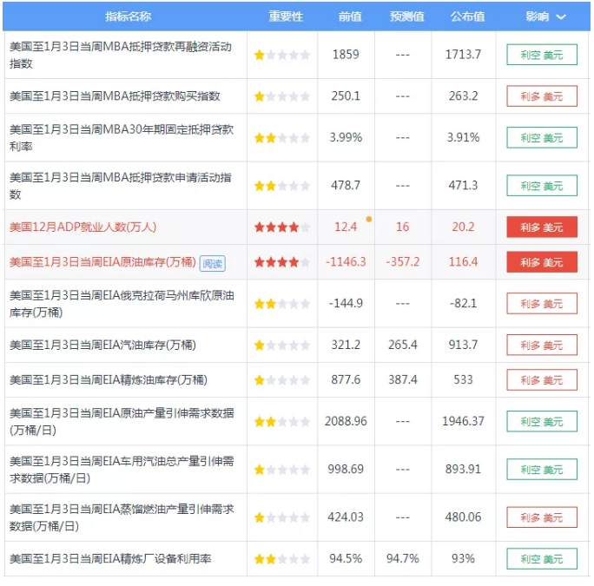The image size is (594, 586).
Task: Select published value 263.2
Action: (463, 95)
